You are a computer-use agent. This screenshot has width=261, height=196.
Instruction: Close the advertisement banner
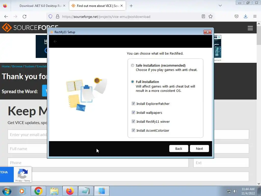[x=219, y=37]
